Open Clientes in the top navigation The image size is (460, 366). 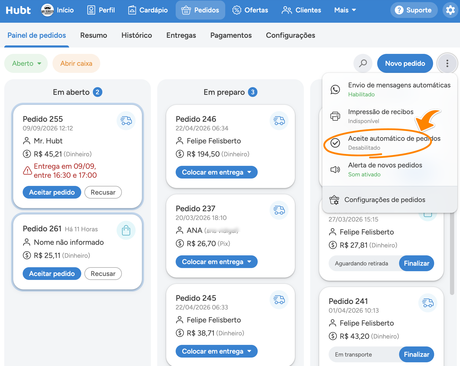pos(301,10)
